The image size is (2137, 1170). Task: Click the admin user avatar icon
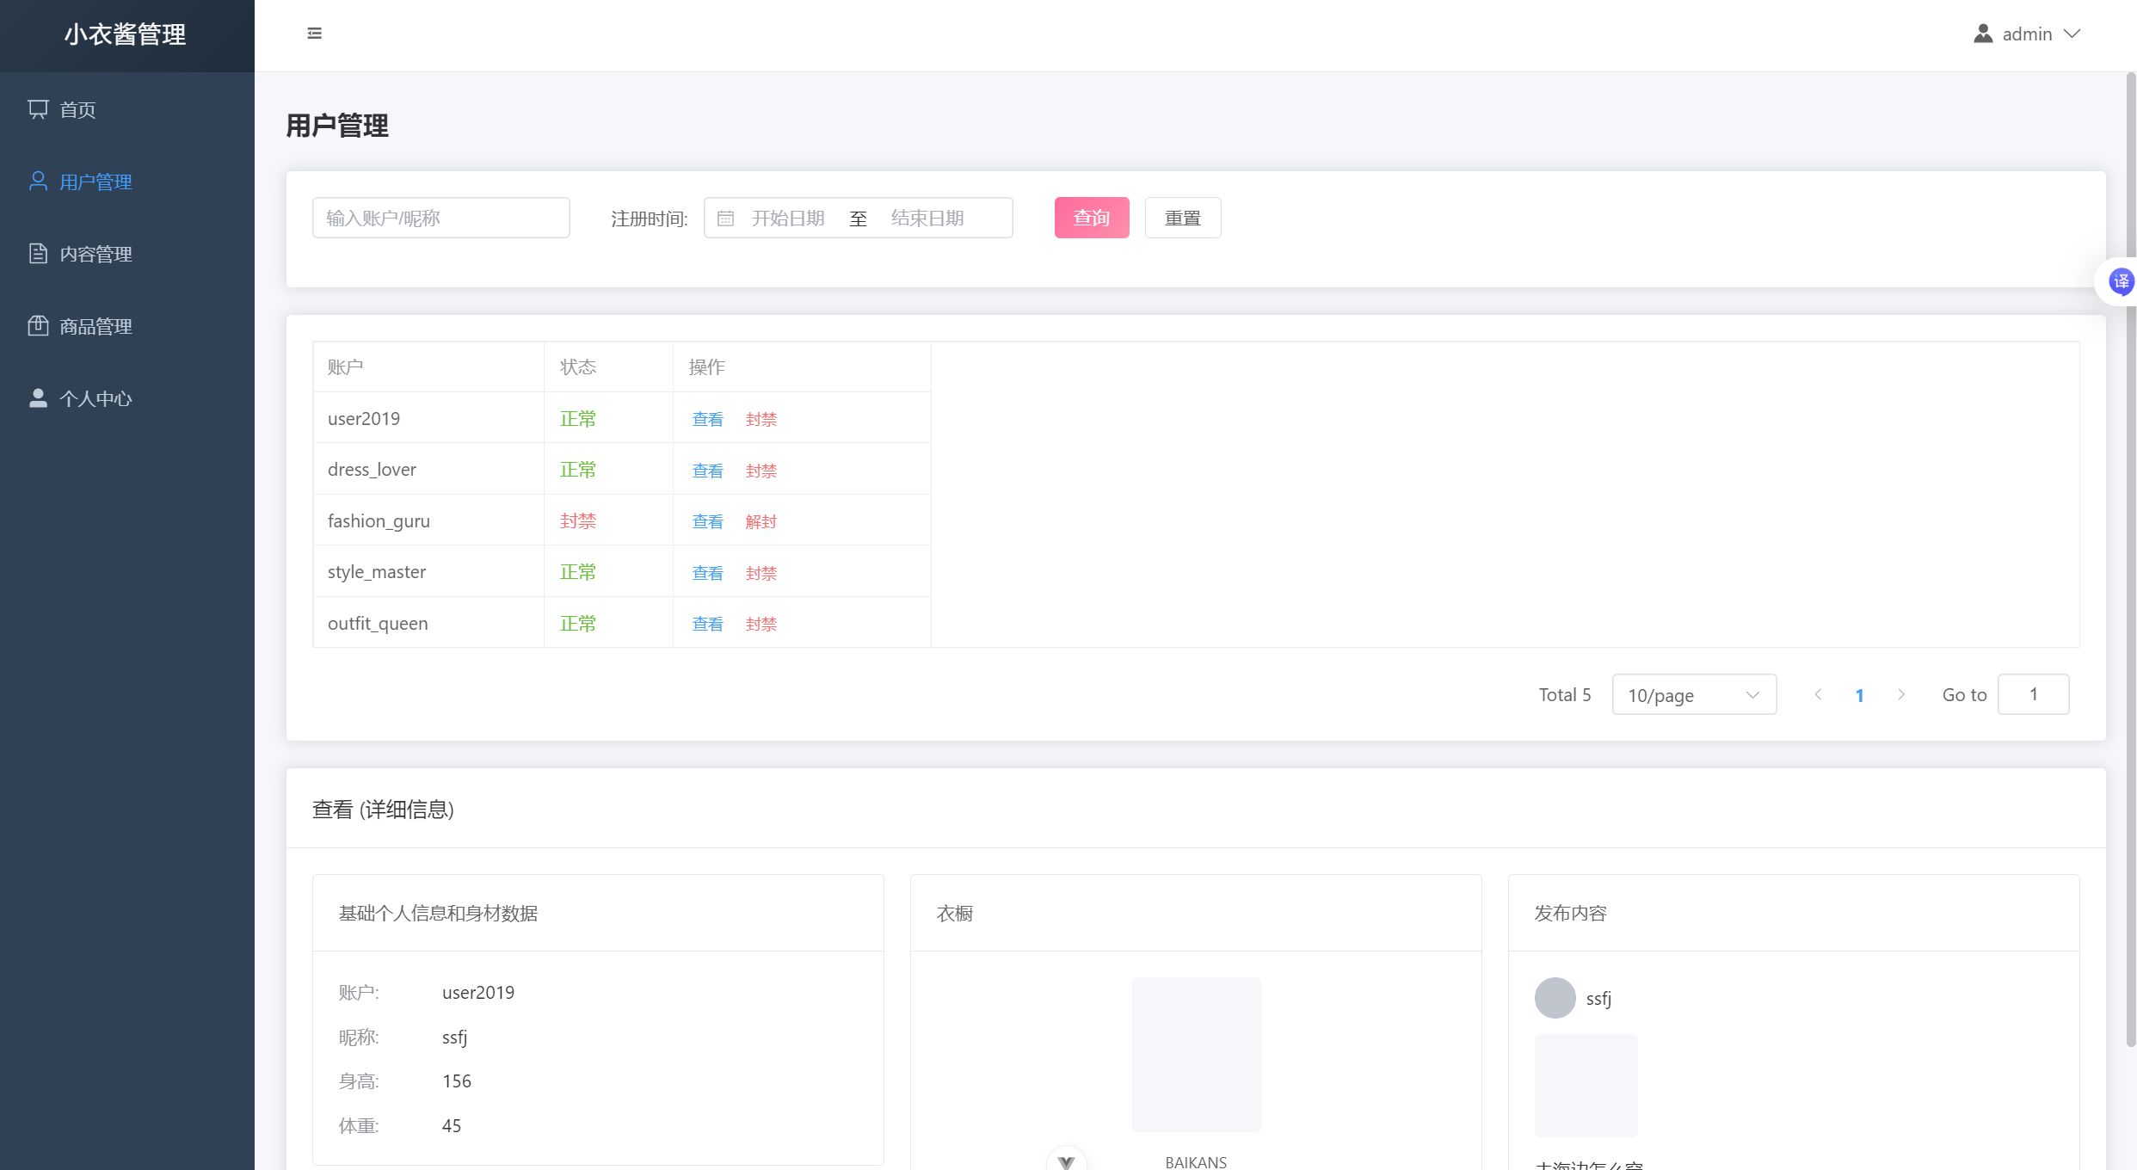click(x=1983, y=34)
